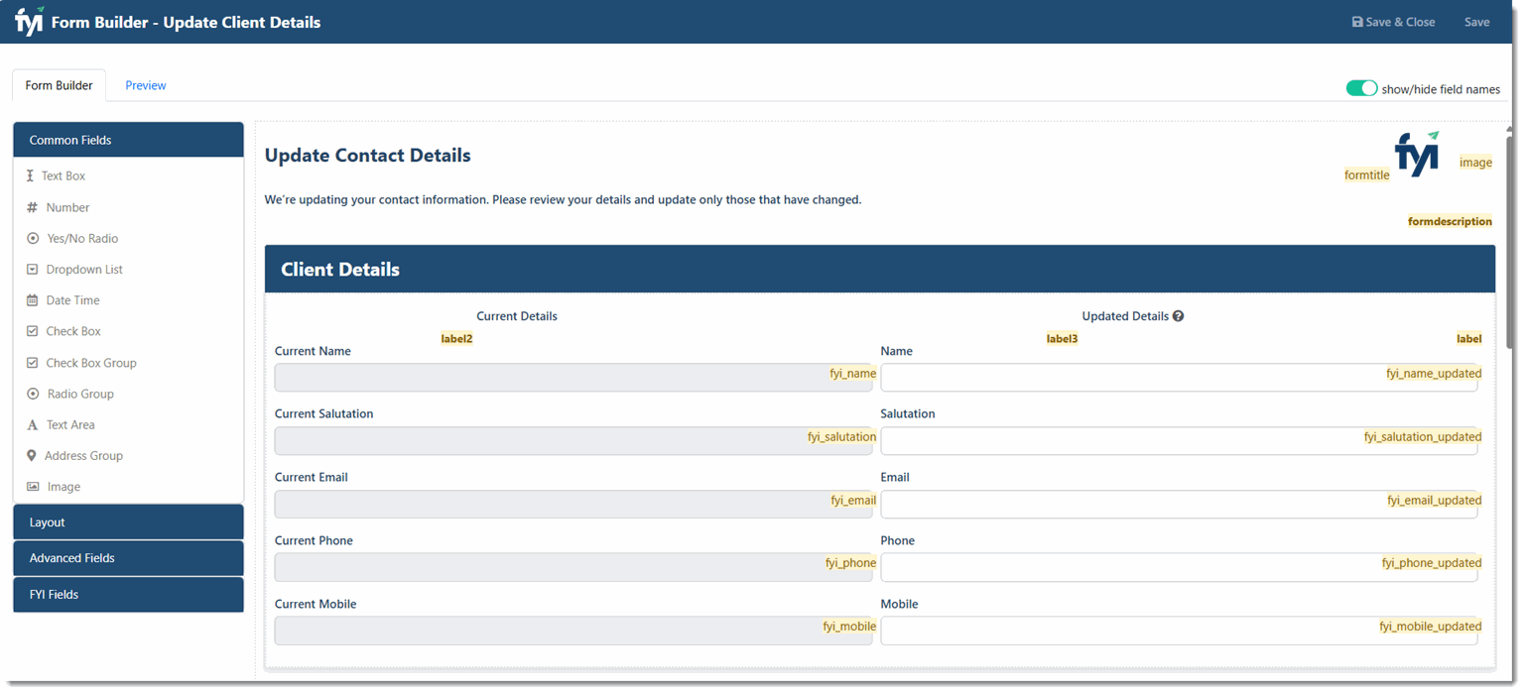Collapse the Common Fields section
The width and height of the screenshot is (1524, 693).
tap(128, 140)
